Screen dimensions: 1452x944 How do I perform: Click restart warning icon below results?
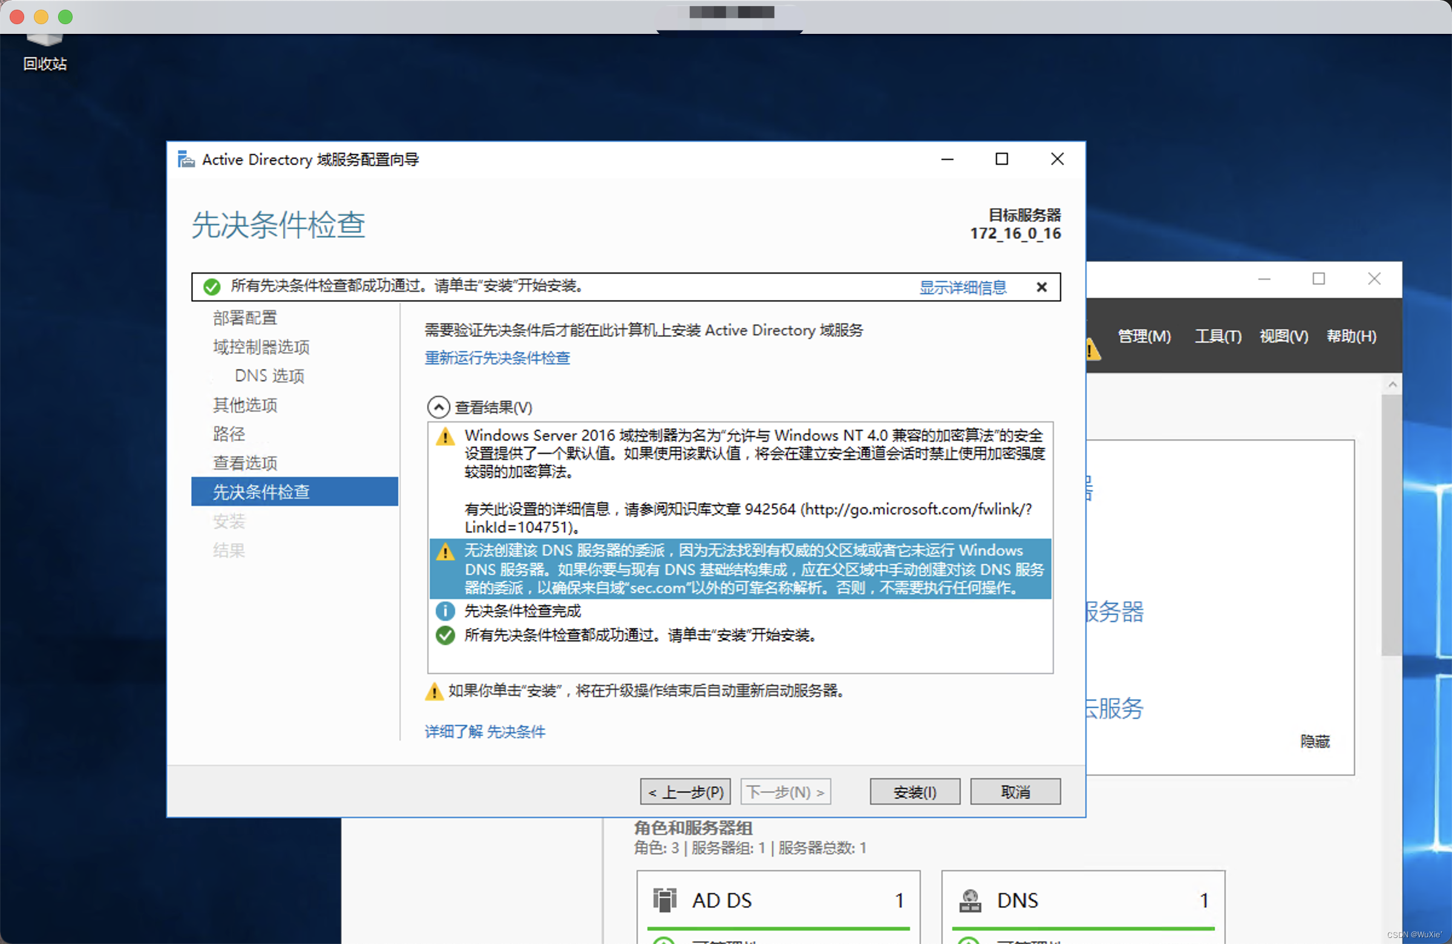pos(434,692)
